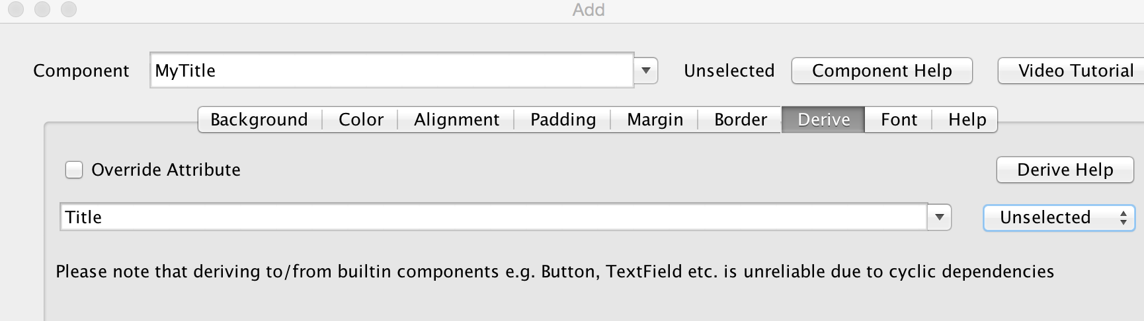Switch to the Background tab
Viewport: 1144px width, 321px height.
(259, 120)
